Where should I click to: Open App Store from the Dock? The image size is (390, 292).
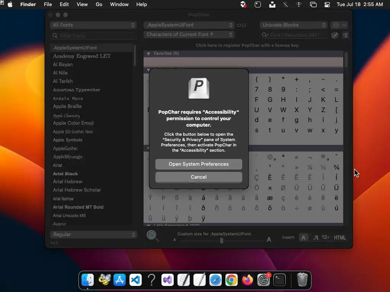click(120, 280)
